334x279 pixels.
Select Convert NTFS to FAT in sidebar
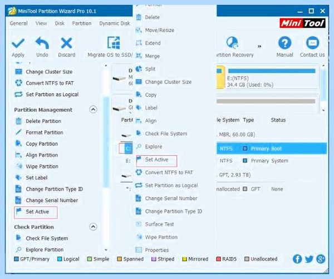coord(45,83)
